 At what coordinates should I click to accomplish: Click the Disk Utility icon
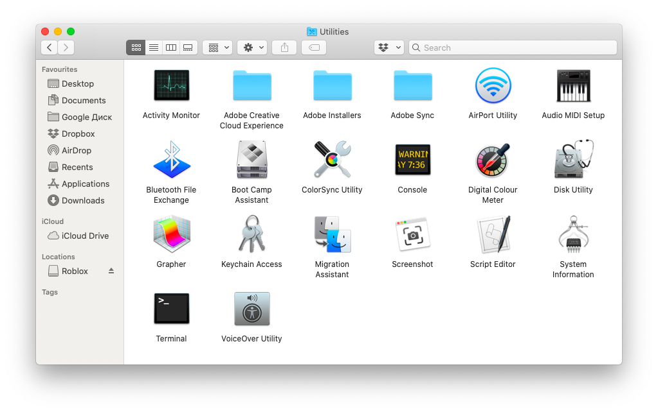coord(573,159)
